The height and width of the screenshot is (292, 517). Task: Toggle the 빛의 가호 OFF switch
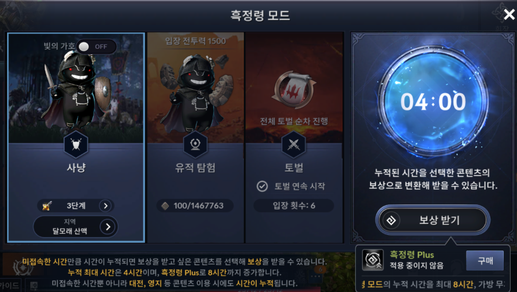[96, 47]
